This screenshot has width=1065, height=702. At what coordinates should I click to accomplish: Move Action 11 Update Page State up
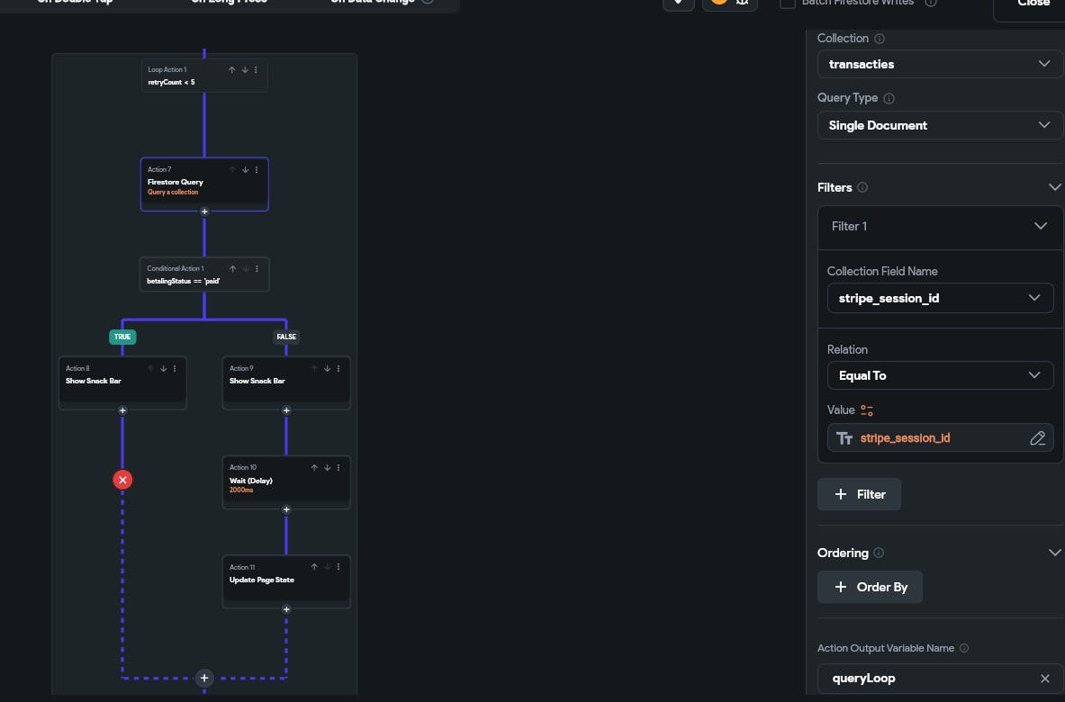(x=314, y=567)
